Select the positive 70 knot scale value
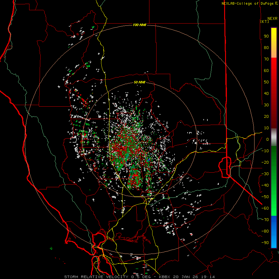Image resolution: width=279 pixels, height=279 pixels. click(266, 59)
